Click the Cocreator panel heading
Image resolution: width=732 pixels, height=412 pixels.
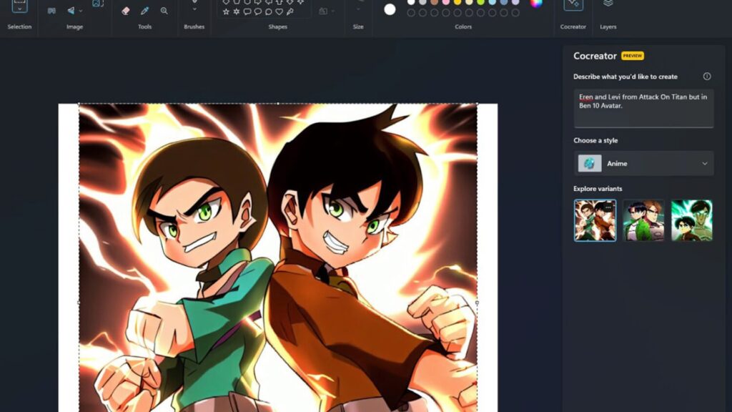(x=595, y=56)
